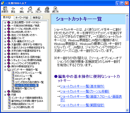Open the 使い方 usage icon
130x113 pixels.
tap(55, 9)
